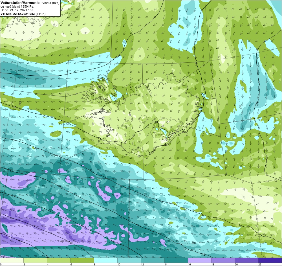This screenshot has width=282, height=266.
Task: Click the '30W' longitude label
Action: coord(19,103)
